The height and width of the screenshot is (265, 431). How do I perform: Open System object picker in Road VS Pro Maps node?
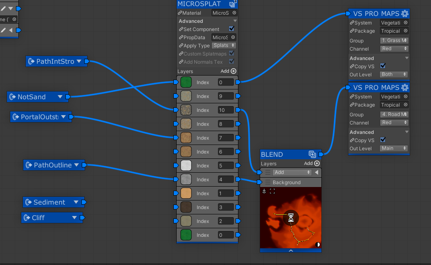coord(405,96)
